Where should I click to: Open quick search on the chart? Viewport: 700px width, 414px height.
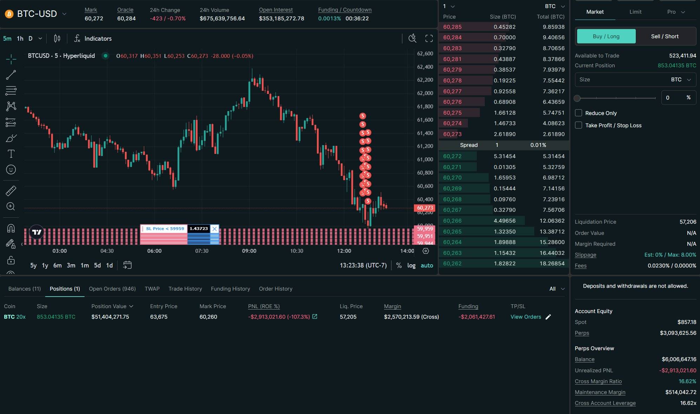(412, 39)
